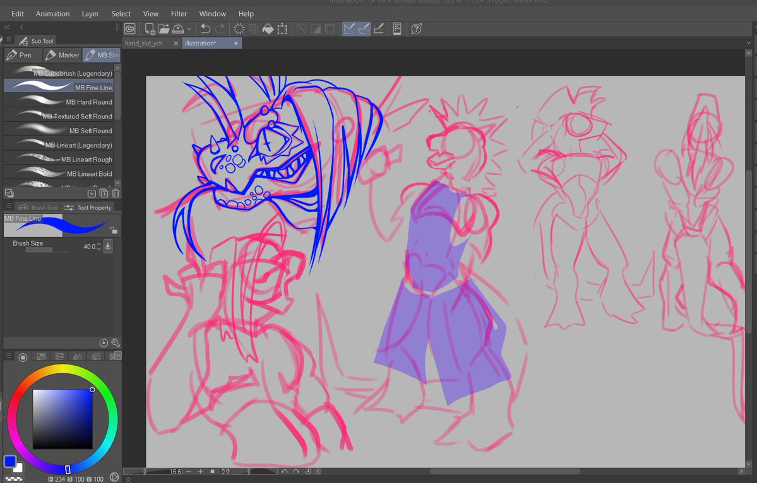Toggle the MB Fine Line tool lock

114,230
